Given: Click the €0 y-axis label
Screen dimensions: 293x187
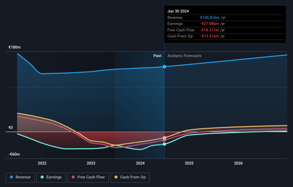Looking at the screenshot, I should (11, 128).
